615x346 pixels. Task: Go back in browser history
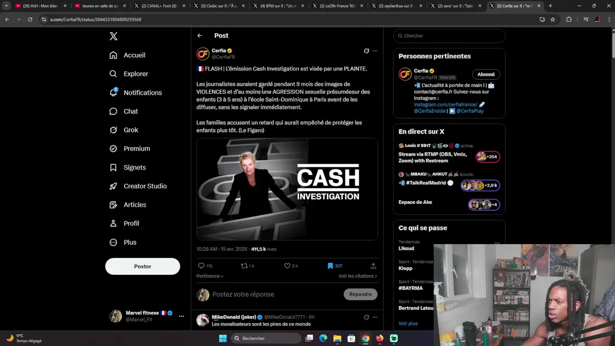pyautogui.click(x=7, y=19)
